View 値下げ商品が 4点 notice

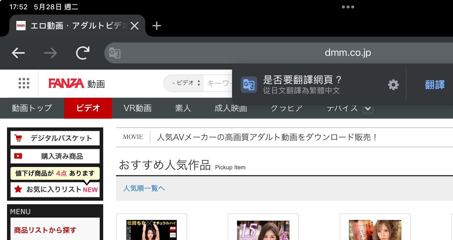55,173
